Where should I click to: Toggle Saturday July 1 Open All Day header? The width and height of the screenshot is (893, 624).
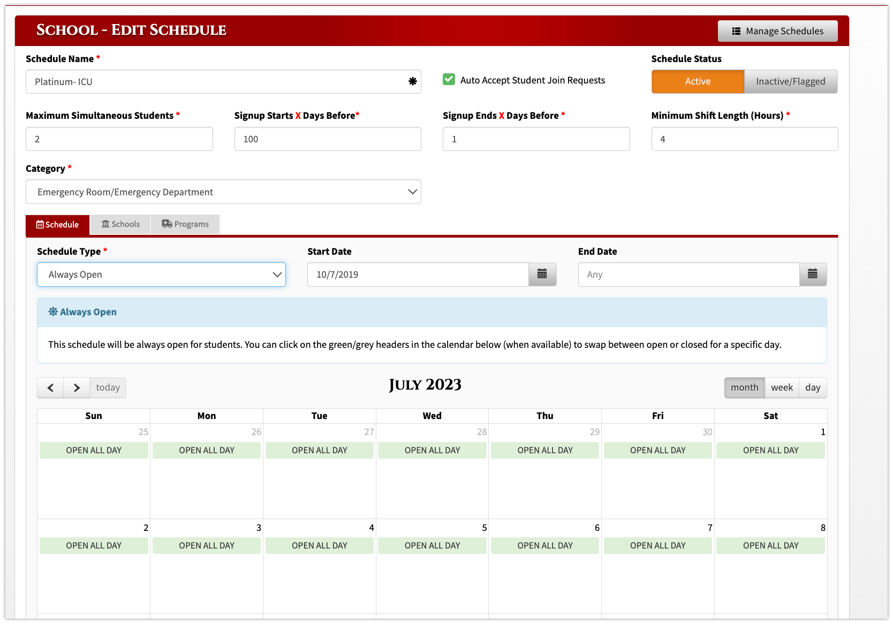[x=770, y=450]
